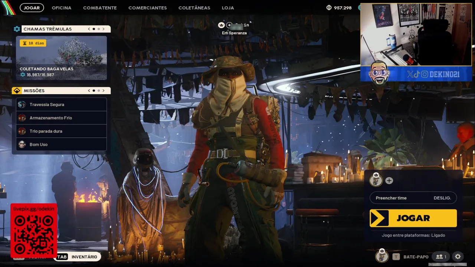This screenshot has width=475, height=267.
Task: Click the Missões header diamond icon
Action: click(17, 90)
